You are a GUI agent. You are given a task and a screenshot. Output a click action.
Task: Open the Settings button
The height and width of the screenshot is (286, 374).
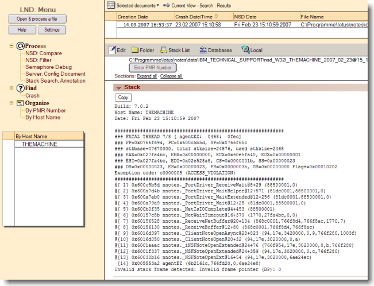52,30
